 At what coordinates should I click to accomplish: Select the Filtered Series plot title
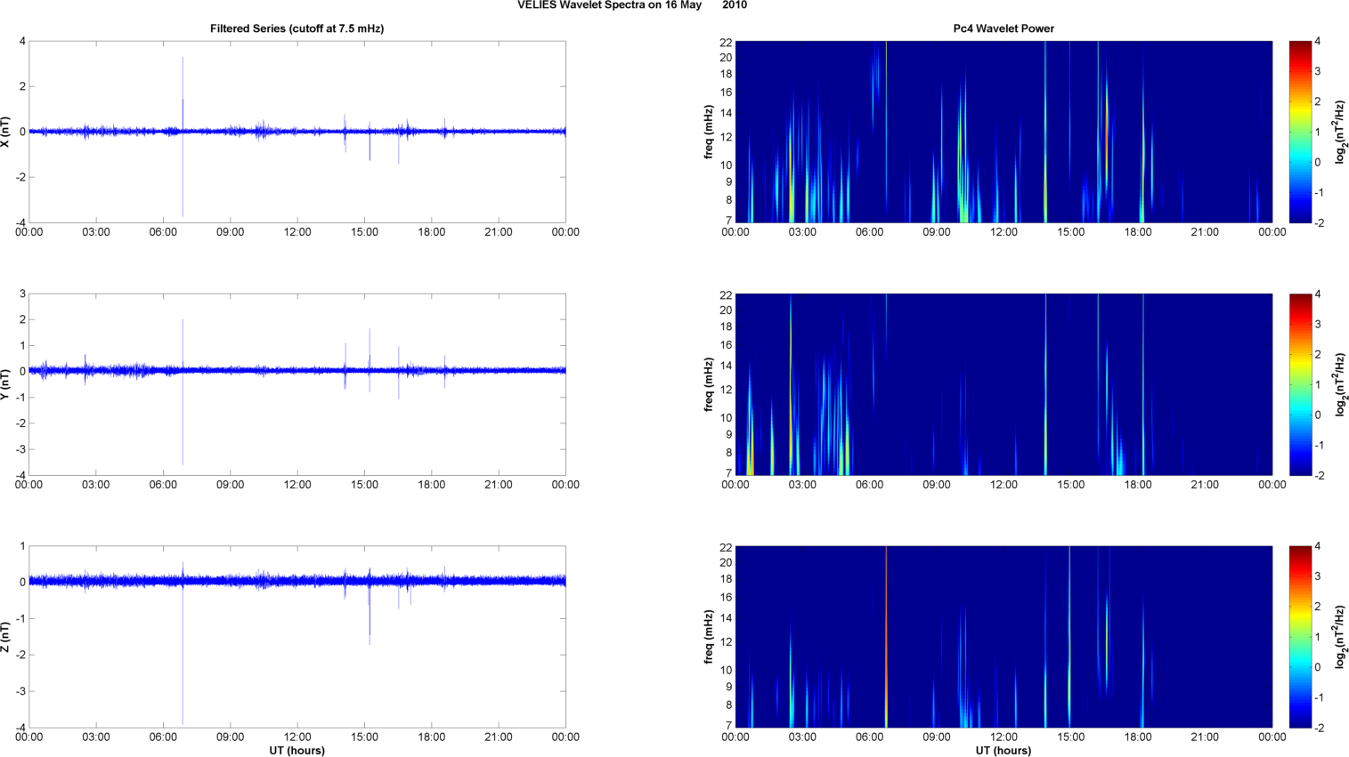[x=297, y=28]
